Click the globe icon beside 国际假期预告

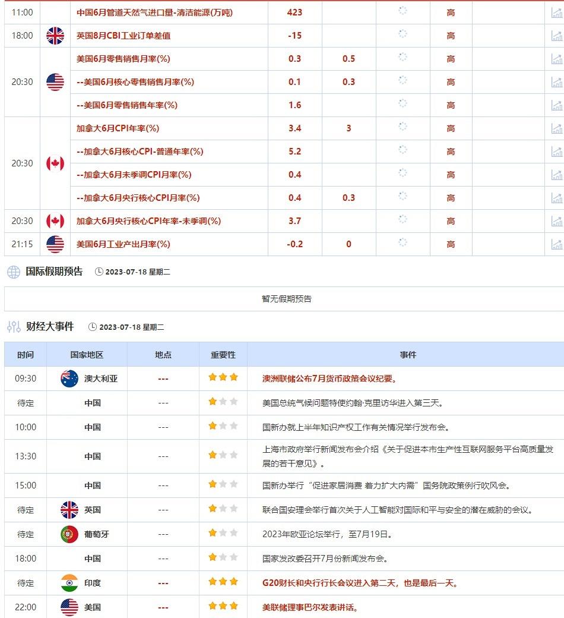pyautogui.click(x=14, y=272)
